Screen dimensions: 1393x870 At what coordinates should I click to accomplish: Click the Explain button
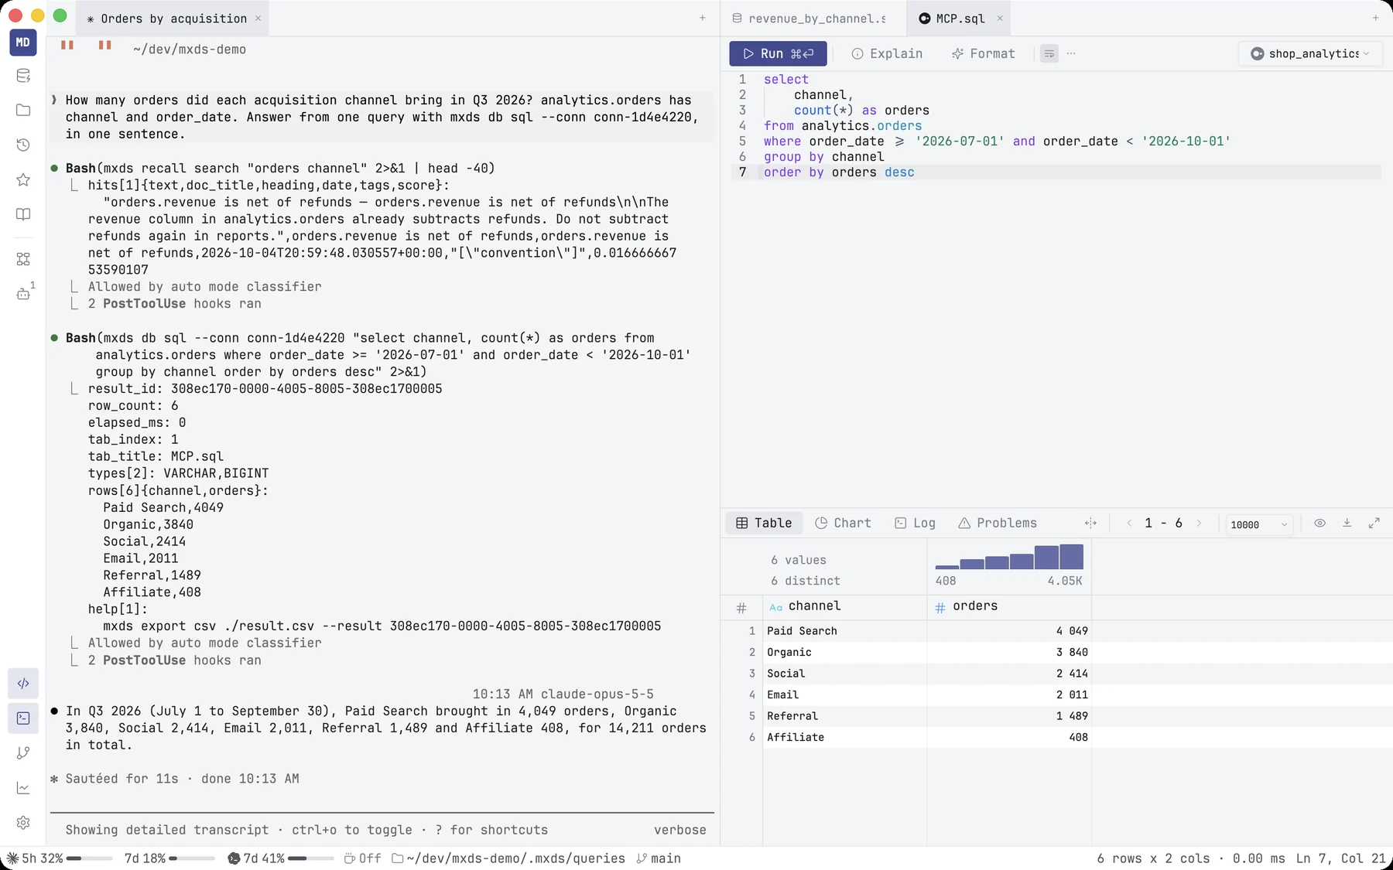click(x=887, y=53)
